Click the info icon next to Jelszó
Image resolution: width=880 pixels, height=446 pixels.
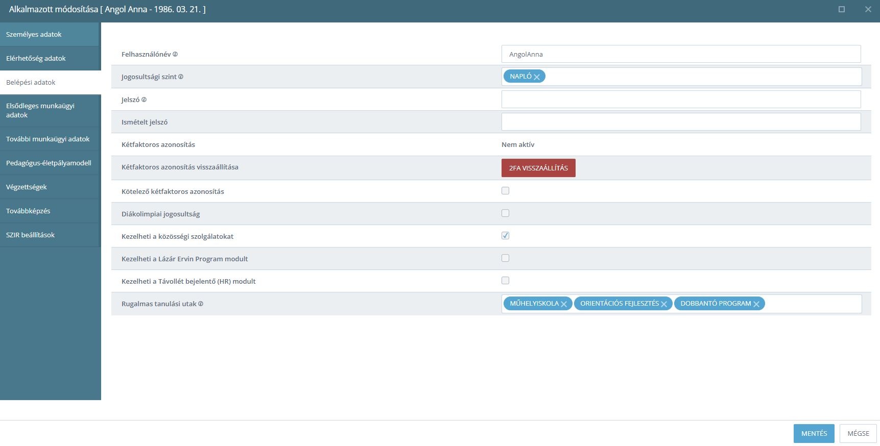pyautogui.click(x=144, y=100)
